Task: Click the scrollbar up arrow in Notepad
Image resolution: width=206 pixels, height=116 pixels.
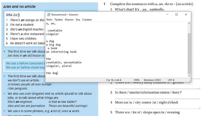Action: [x=189, y=23]
